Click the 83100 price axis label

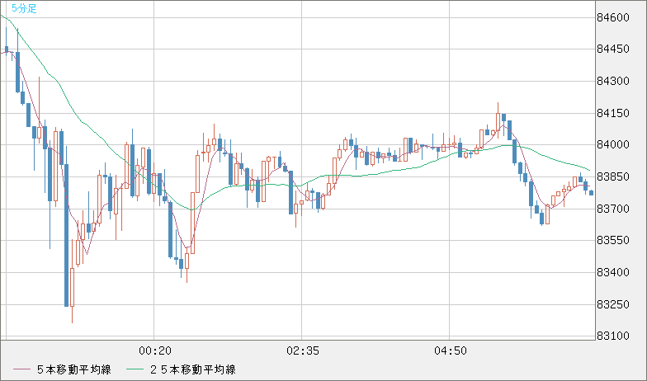click(x=613, y=336)
